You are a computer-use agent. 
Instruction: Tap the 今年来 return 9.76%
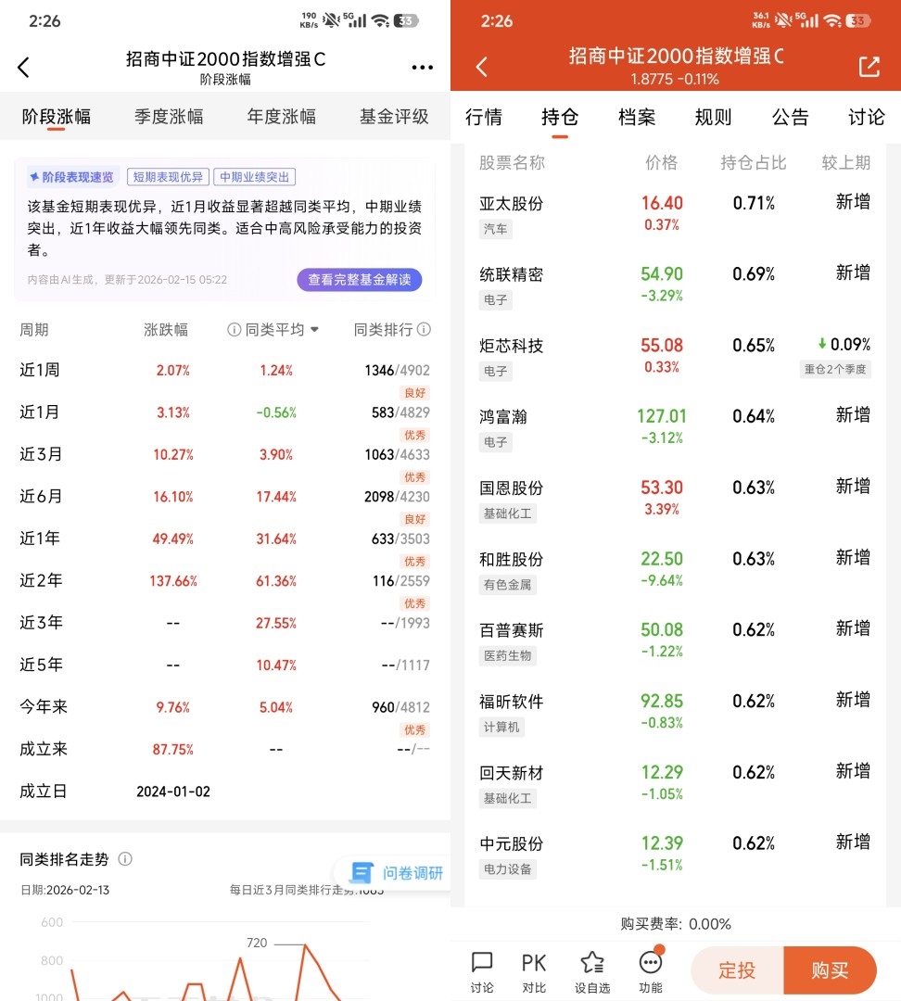coord(173,707)
